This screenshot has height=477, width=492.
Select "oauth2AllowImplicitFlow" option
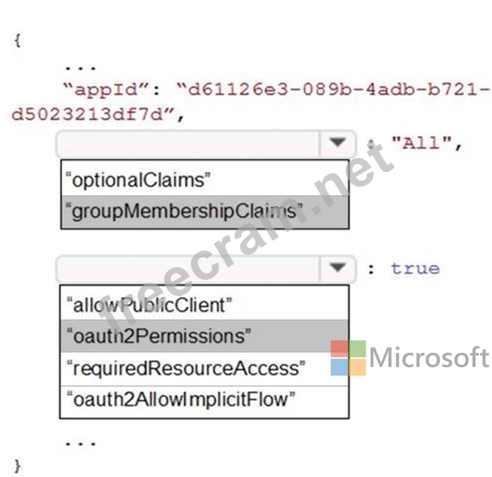[204, 401]
